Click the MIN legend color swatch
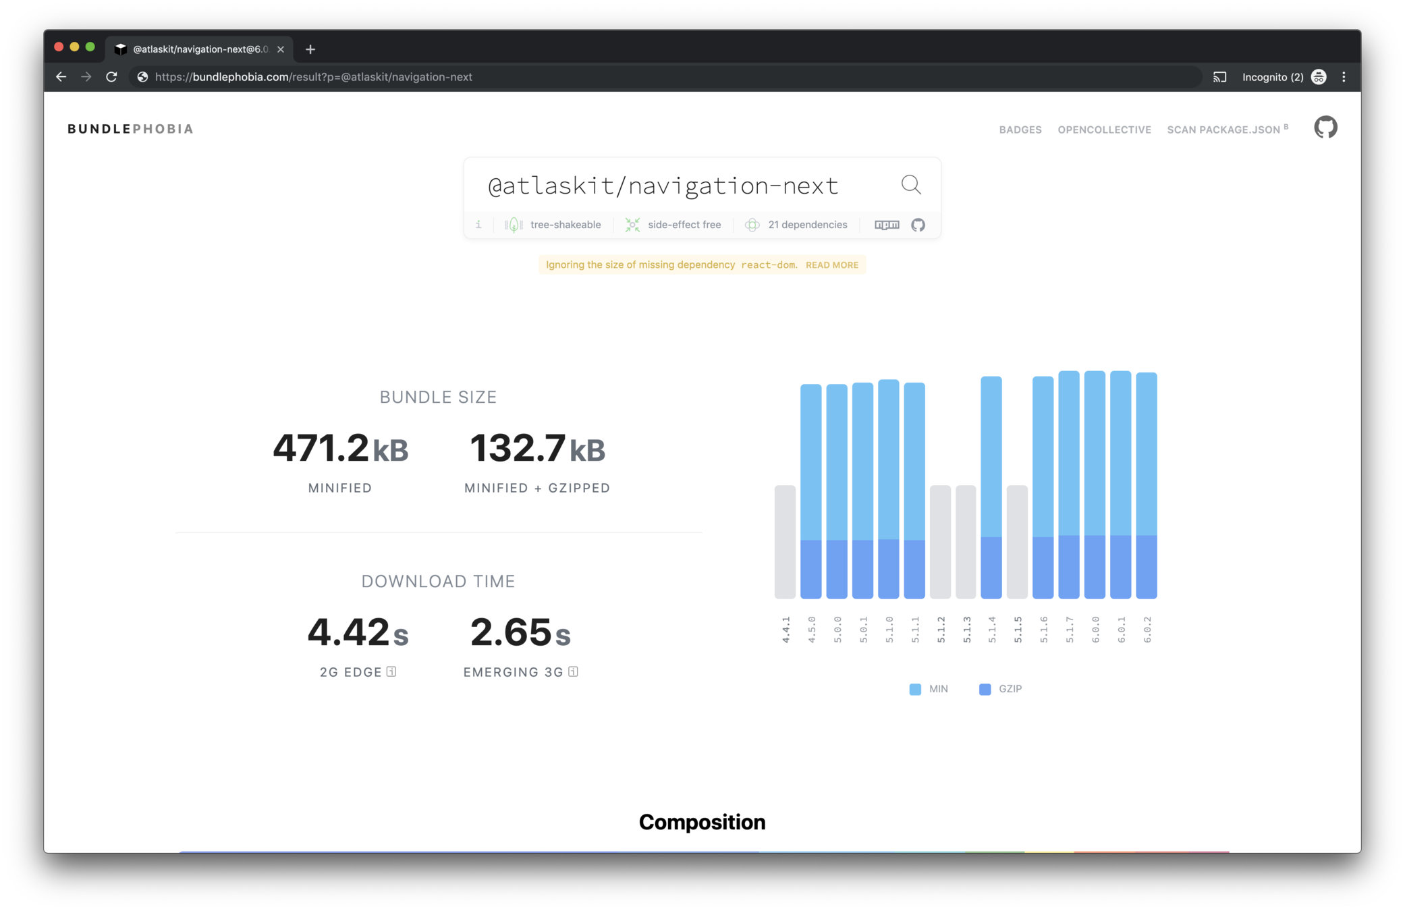This screenshot has height=911, width=1405. [915, 689]
